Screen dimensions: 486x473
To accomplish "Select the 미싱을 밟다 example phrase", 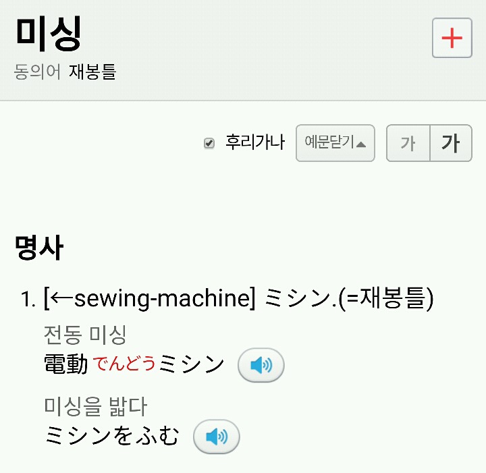I will 96,406.
